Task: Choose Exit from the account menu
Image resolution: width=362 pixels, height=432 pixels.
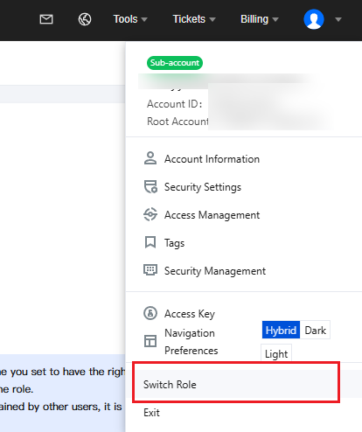Action: coord(151,413)
